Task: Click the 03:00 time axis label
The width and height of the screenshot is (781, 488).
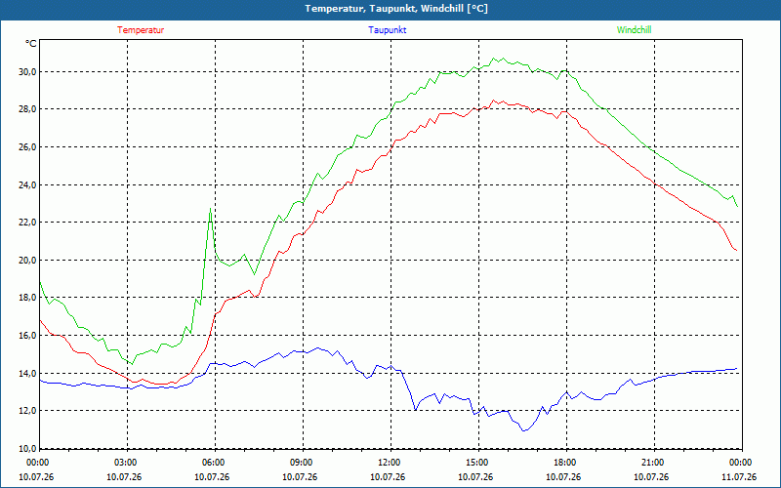Action: (x=124, y=463)
